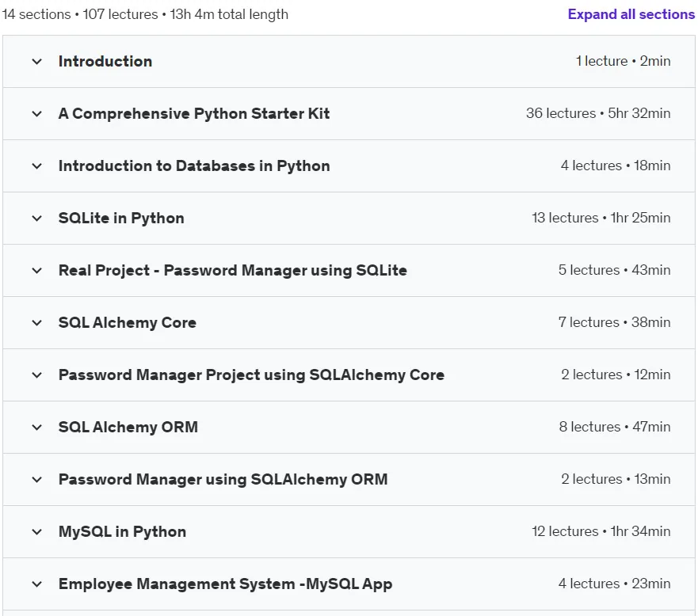
Task: Click Expand all sections link
Action: point(631,14)
